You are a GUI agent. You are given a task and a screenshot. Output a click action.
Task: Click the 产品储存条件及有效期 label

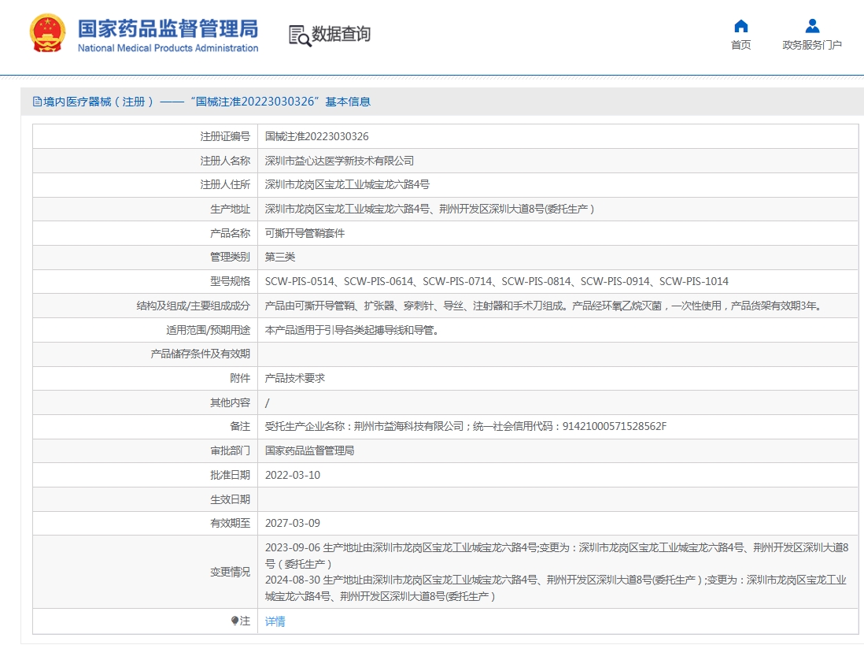click(200, 354)
